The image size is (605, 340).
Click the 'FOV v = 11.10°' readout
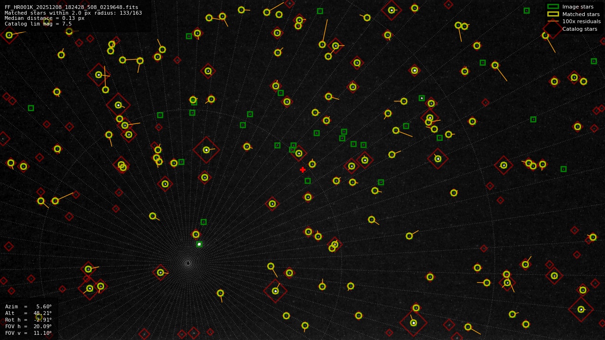pos(28,333)
